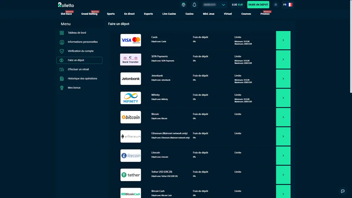The width and height of the screenshot is (352, 198).
Task: Open SEPA Payments deposit green arrow
Action: pyautogui.click(x=283, y=59)
